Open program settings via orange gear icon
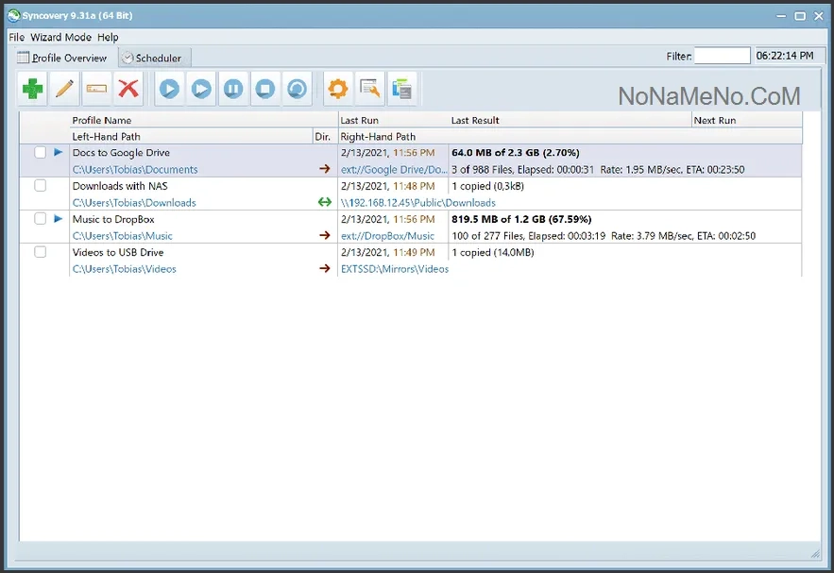This screenshot has width=834, height=573. pyautogui.click(x=338, y=89)
